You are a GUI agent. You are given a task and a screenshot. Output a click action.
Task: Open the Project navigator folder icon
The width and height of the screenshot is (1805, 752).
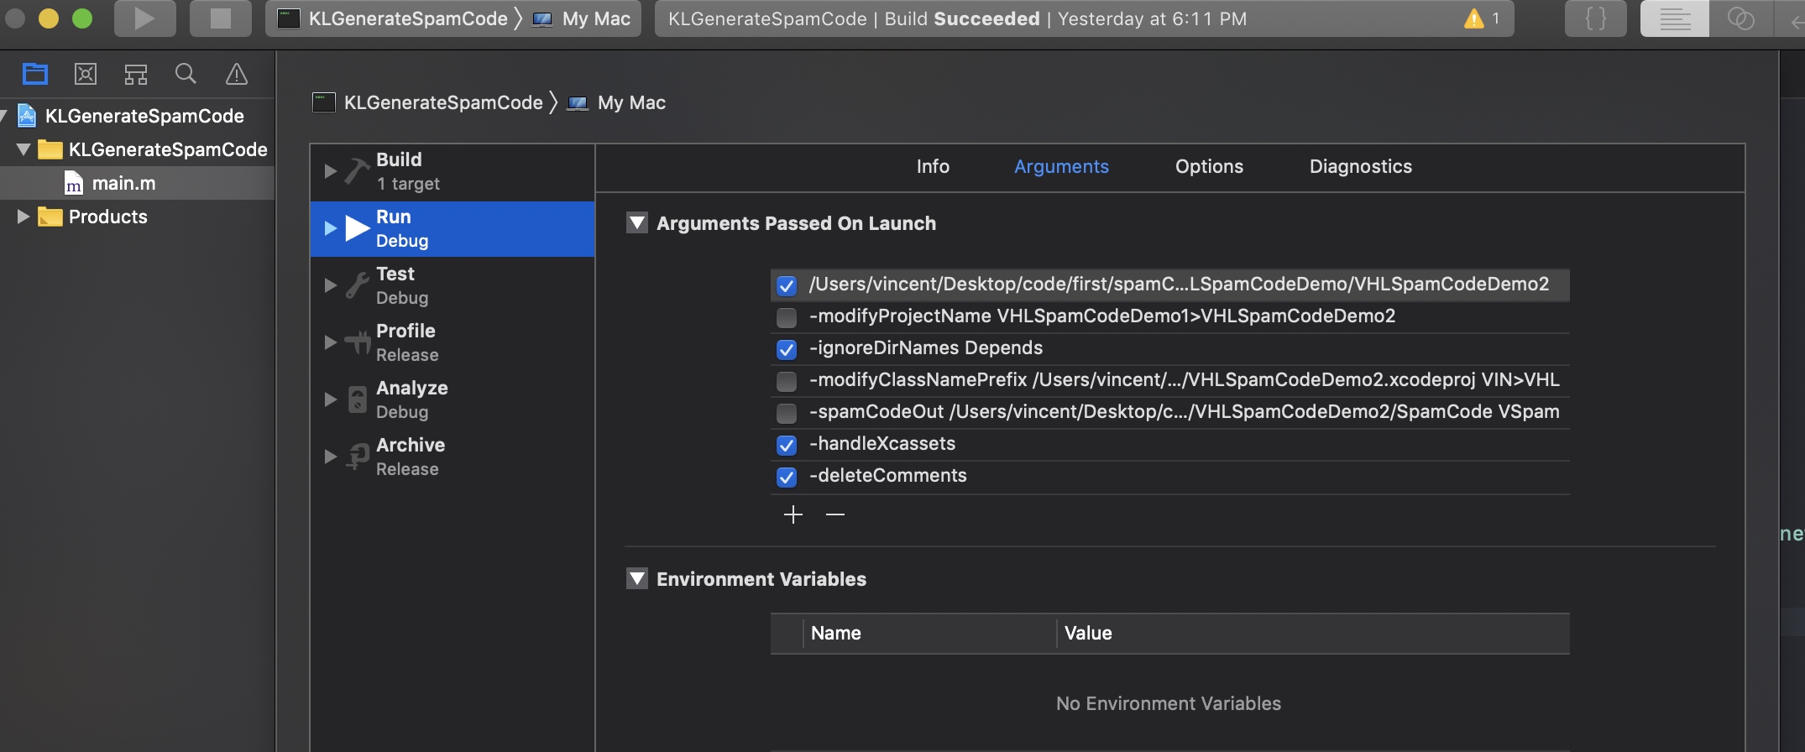point(35,75)
